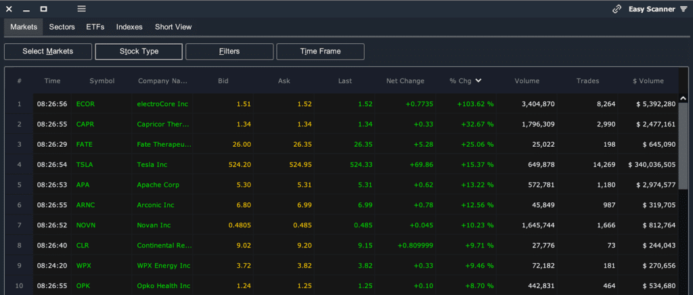Select the OPK symbol

pos(83,286)
